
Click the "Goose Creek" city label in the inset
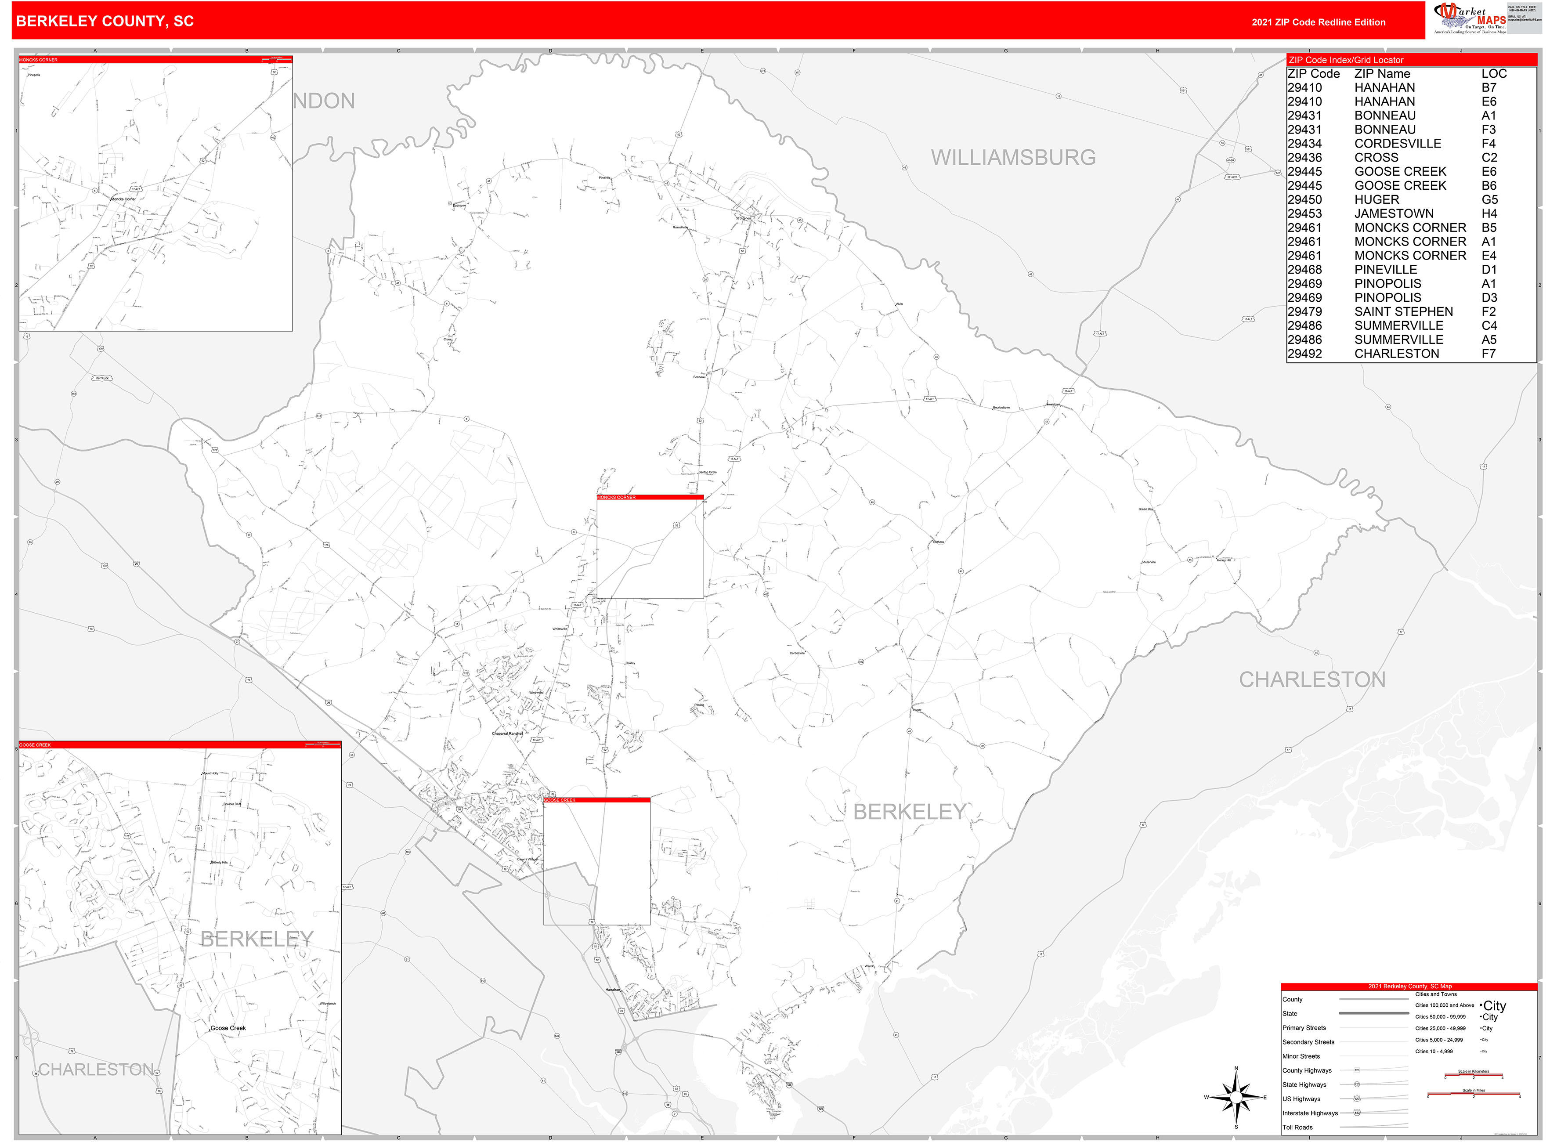(x=228, y=1029)
